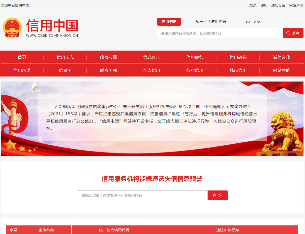Click the top search input field

click(220, 33)
